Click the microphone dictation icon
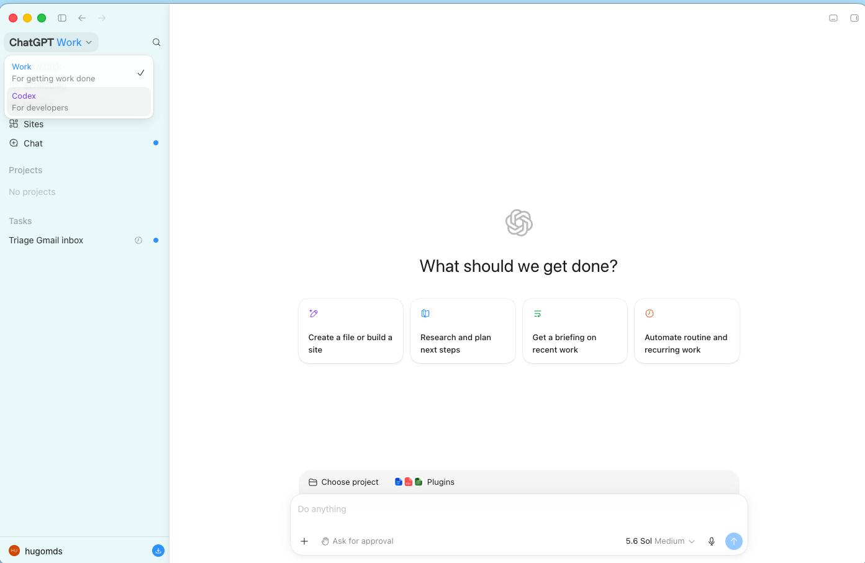 [712, 541]
